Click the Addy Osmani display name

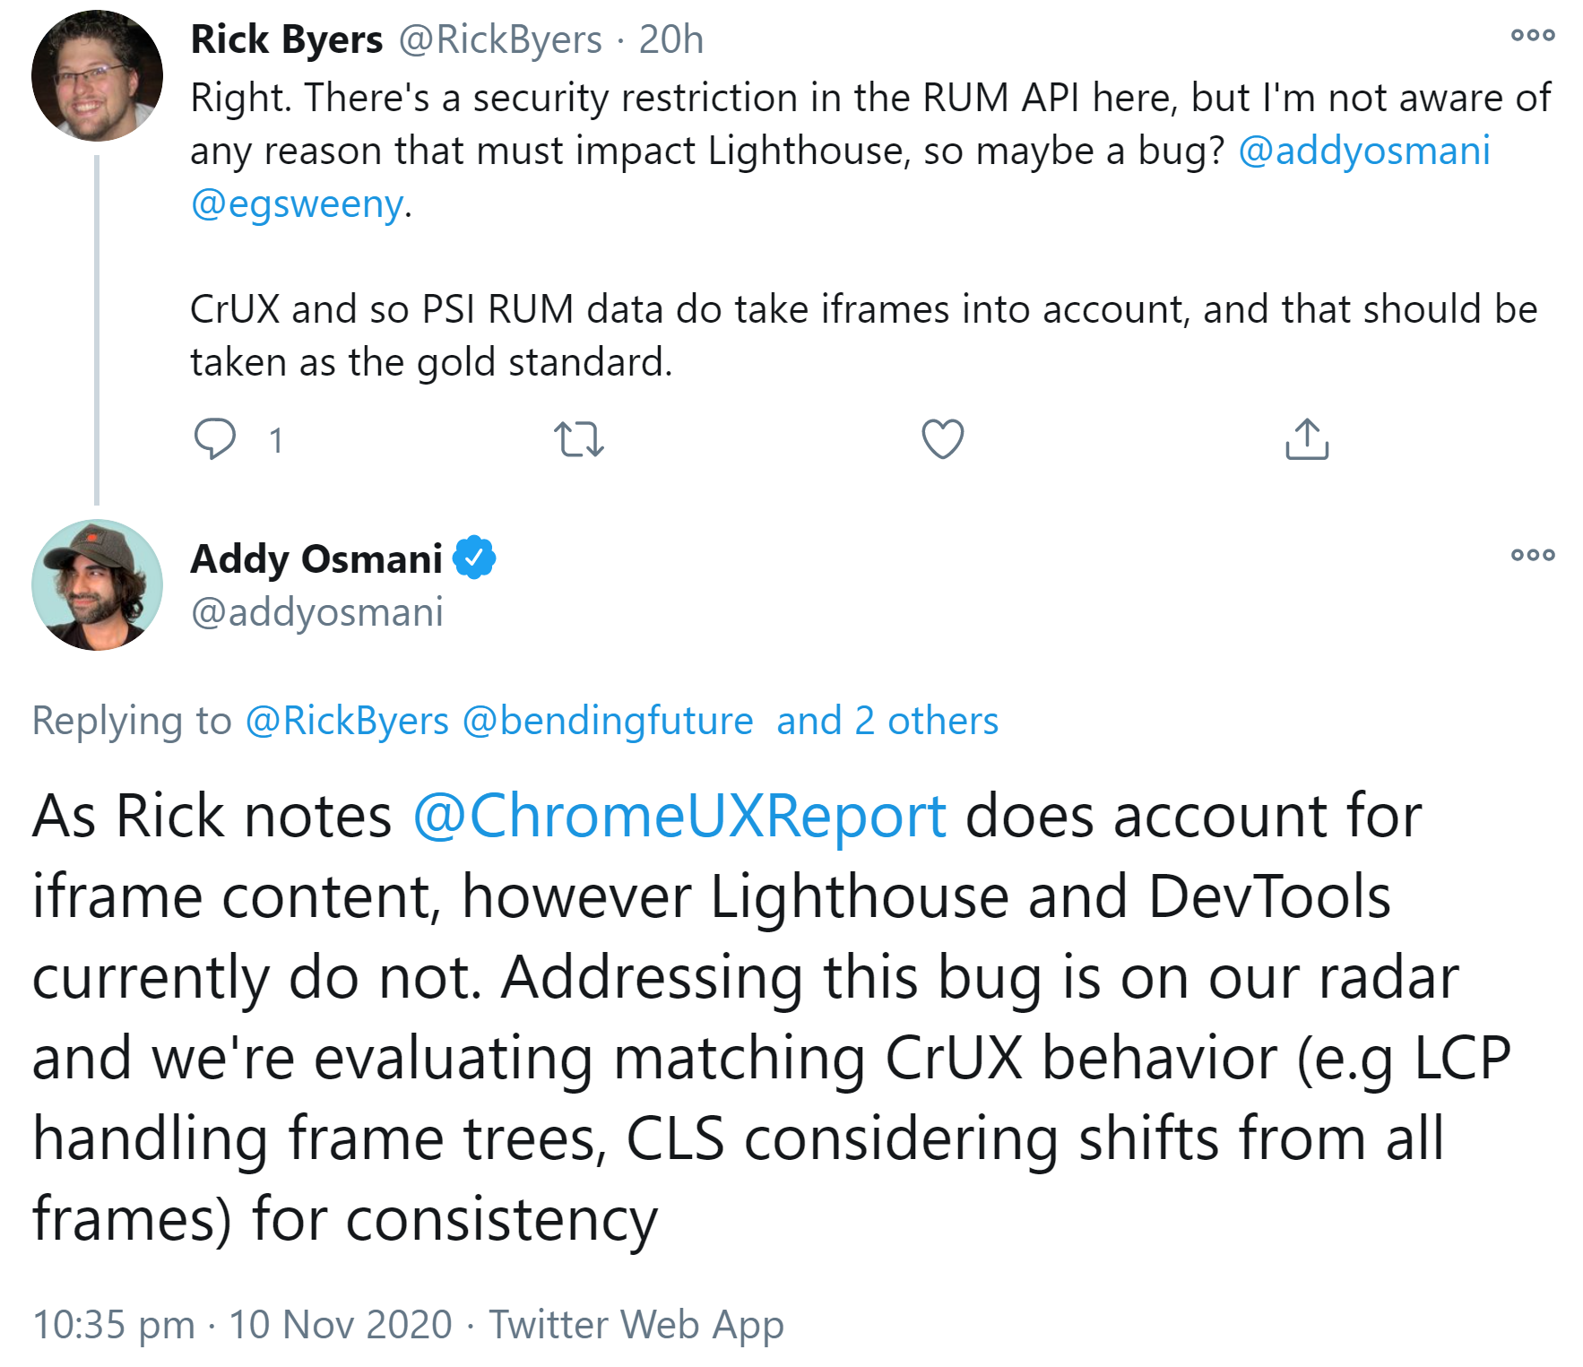pyautogui.click(x=316, y=558)
